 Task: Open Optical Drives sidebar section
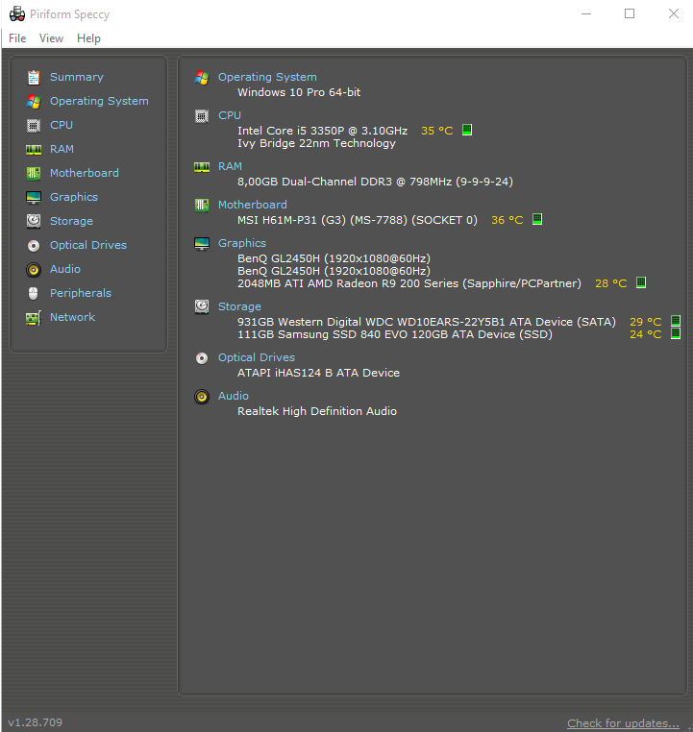coord(88,245)
